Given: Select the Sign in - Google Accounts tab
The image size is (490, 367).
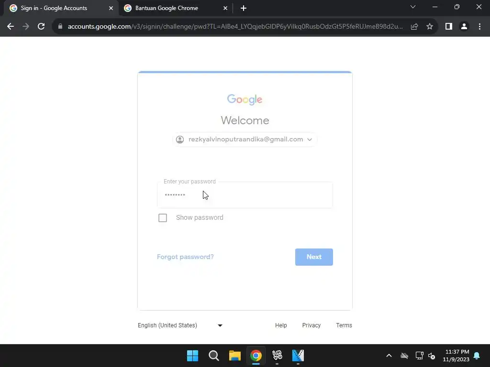Looking at the screenshot, I should [x=61, y=8].
